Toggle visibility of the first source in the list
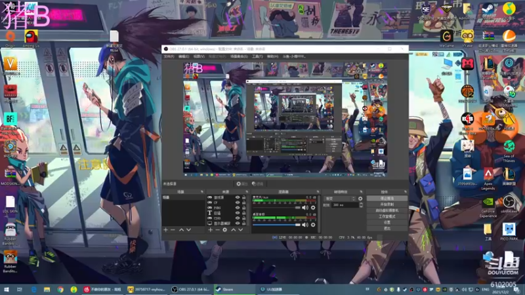The width and height of the screenshot is (525, 295). (x=238, y=198)
